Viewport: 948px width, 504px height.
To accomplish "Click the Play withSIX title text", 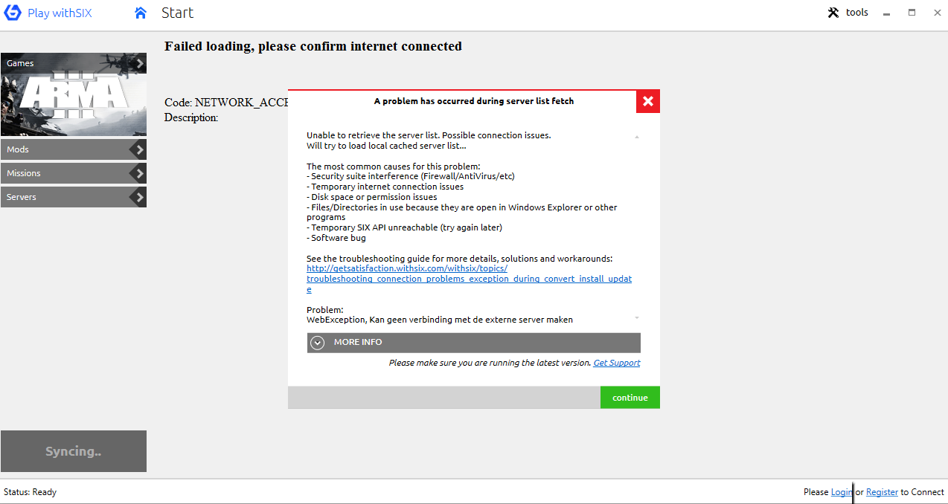I will pyautogui.click(x=60, y=13).
